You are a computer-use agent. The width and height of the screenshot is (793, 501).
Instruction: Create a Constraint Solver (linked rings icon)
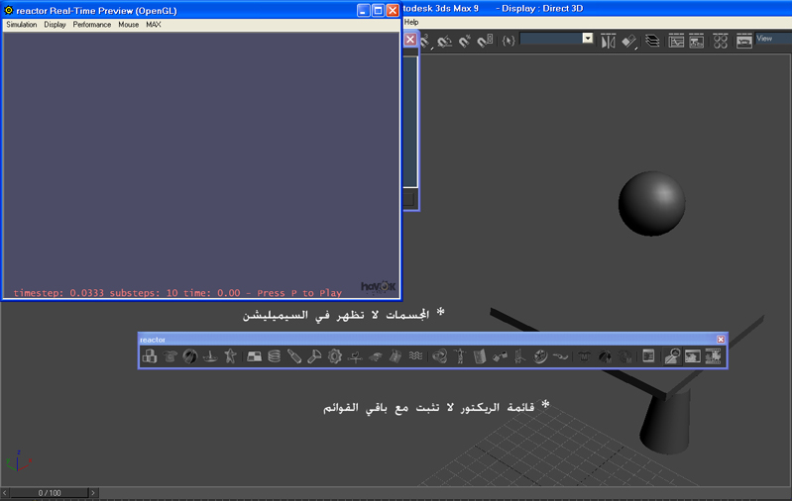(x=439, y=356)
